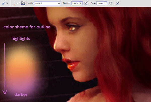Image resolution: width=151 pixels, height=102 pixels.
Task: Open the Brush tool preset picker icon
Action: click(x=4, y=3)
